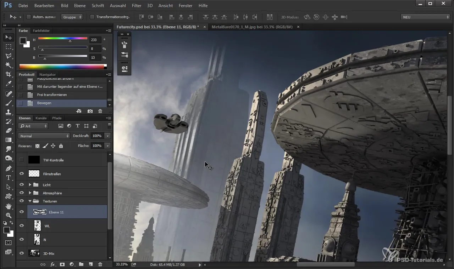This screenshot has height=269, width=454.
Task: Create a new layer group
Action: [x=81, y=264]
